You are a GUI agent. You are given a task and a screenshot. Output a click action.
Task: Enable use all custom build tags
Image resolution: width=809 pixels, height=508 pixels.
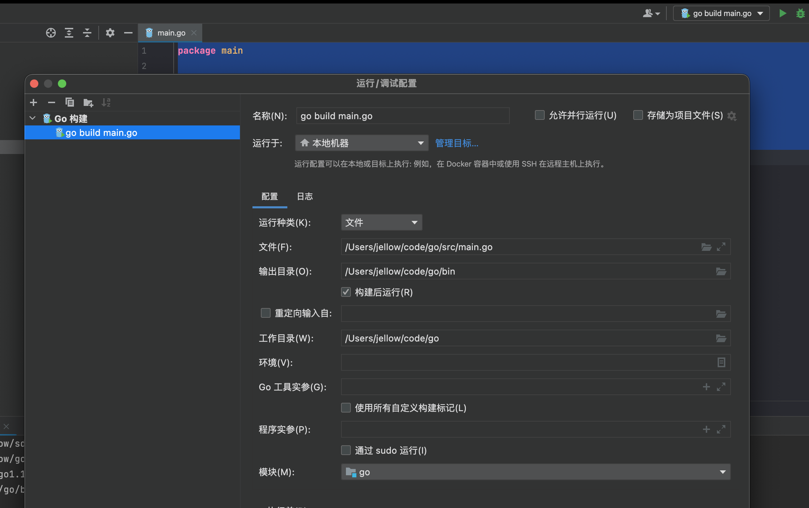(346, 408)
